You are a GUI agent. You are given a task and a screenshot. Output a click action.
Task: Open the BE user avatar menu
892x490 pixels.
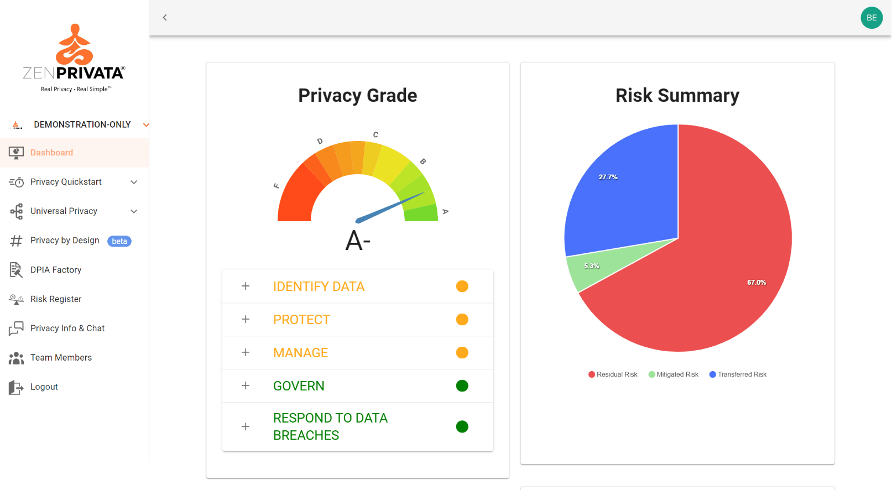tap(872, 18)
